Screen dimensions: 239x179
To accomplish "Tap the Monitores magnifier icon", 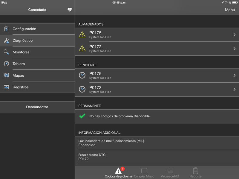I will [x=6, y=52].
